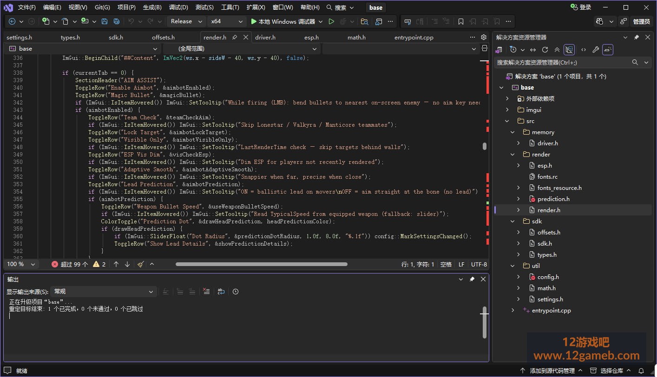Image resolution: width=657 pixels, height=377 pixels.
Task: Click the 登录 sign-in button
Action: pyautogui.click(x=581, y=7)
